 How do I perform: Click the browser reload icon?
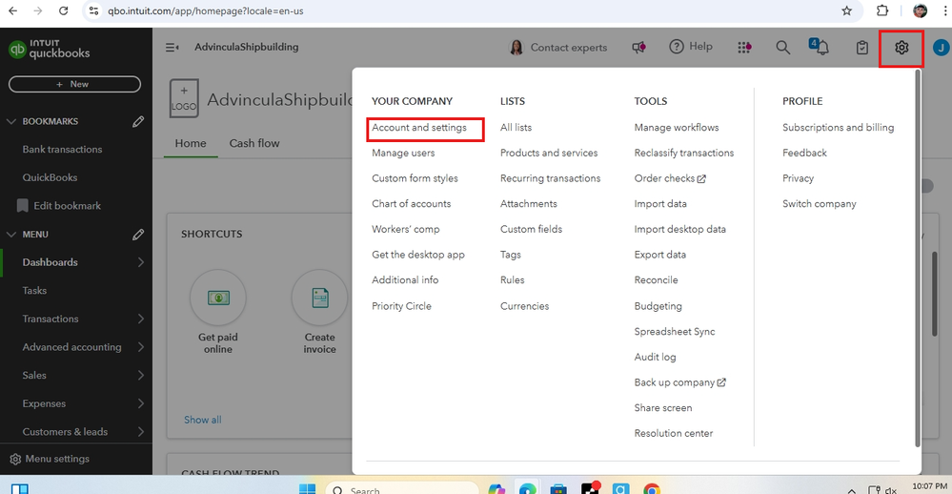pyautogui.click(x=63, y=10)
